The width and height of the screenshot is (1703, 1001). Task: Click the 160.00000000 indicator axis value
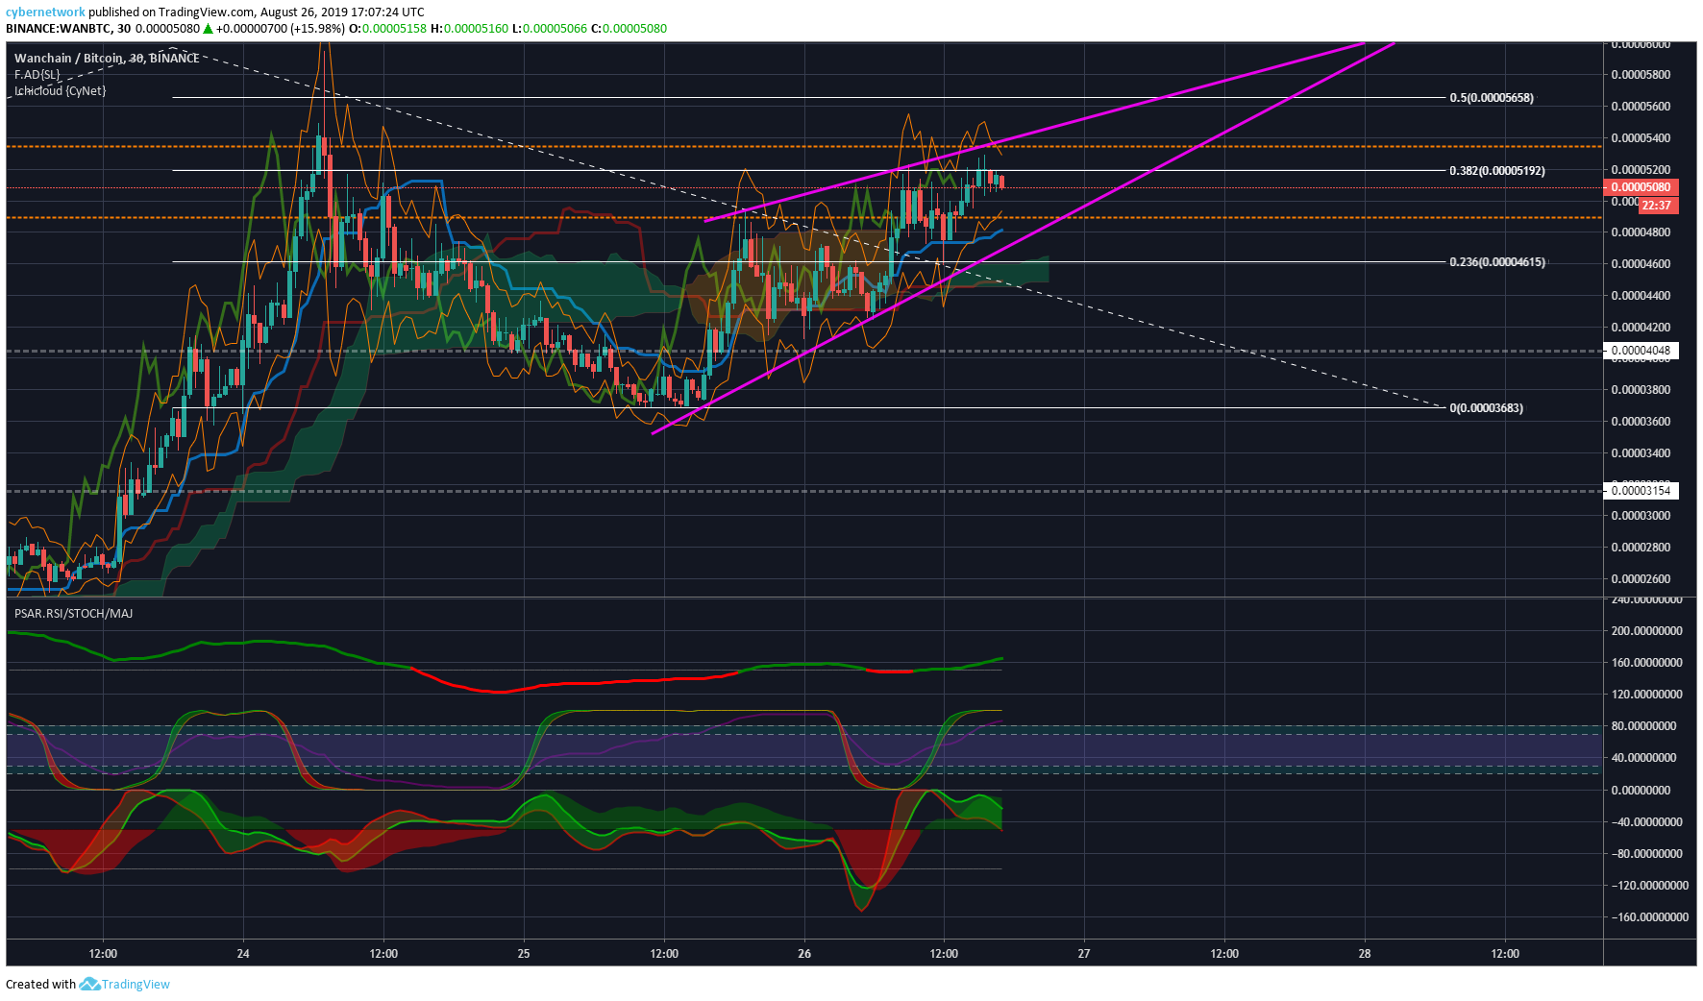tap(1647, 663)
